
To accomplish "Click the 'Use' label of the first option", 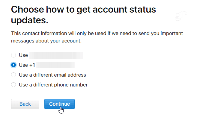I will click(x=23, y=55).
